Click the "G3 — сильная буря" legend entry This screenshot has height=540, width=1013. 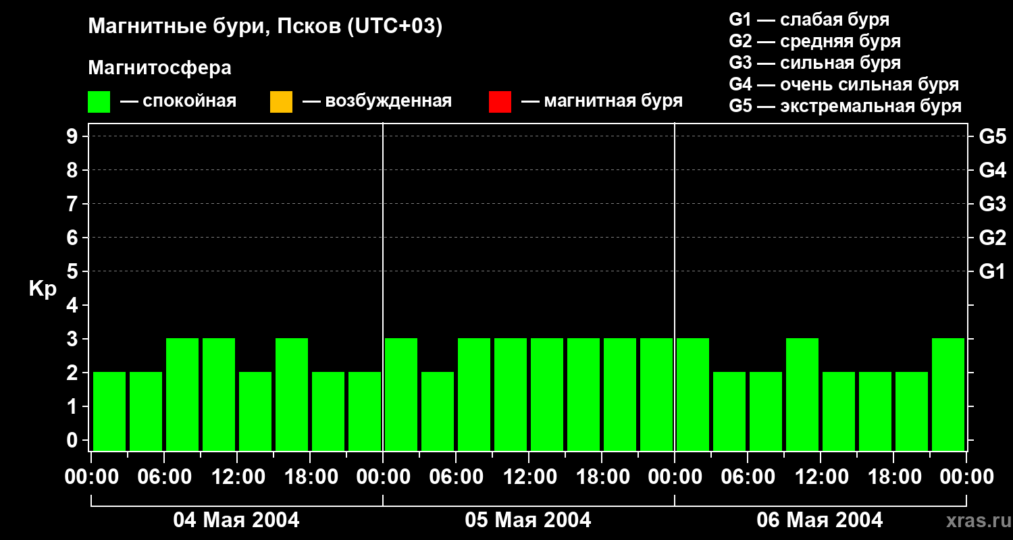814,63
